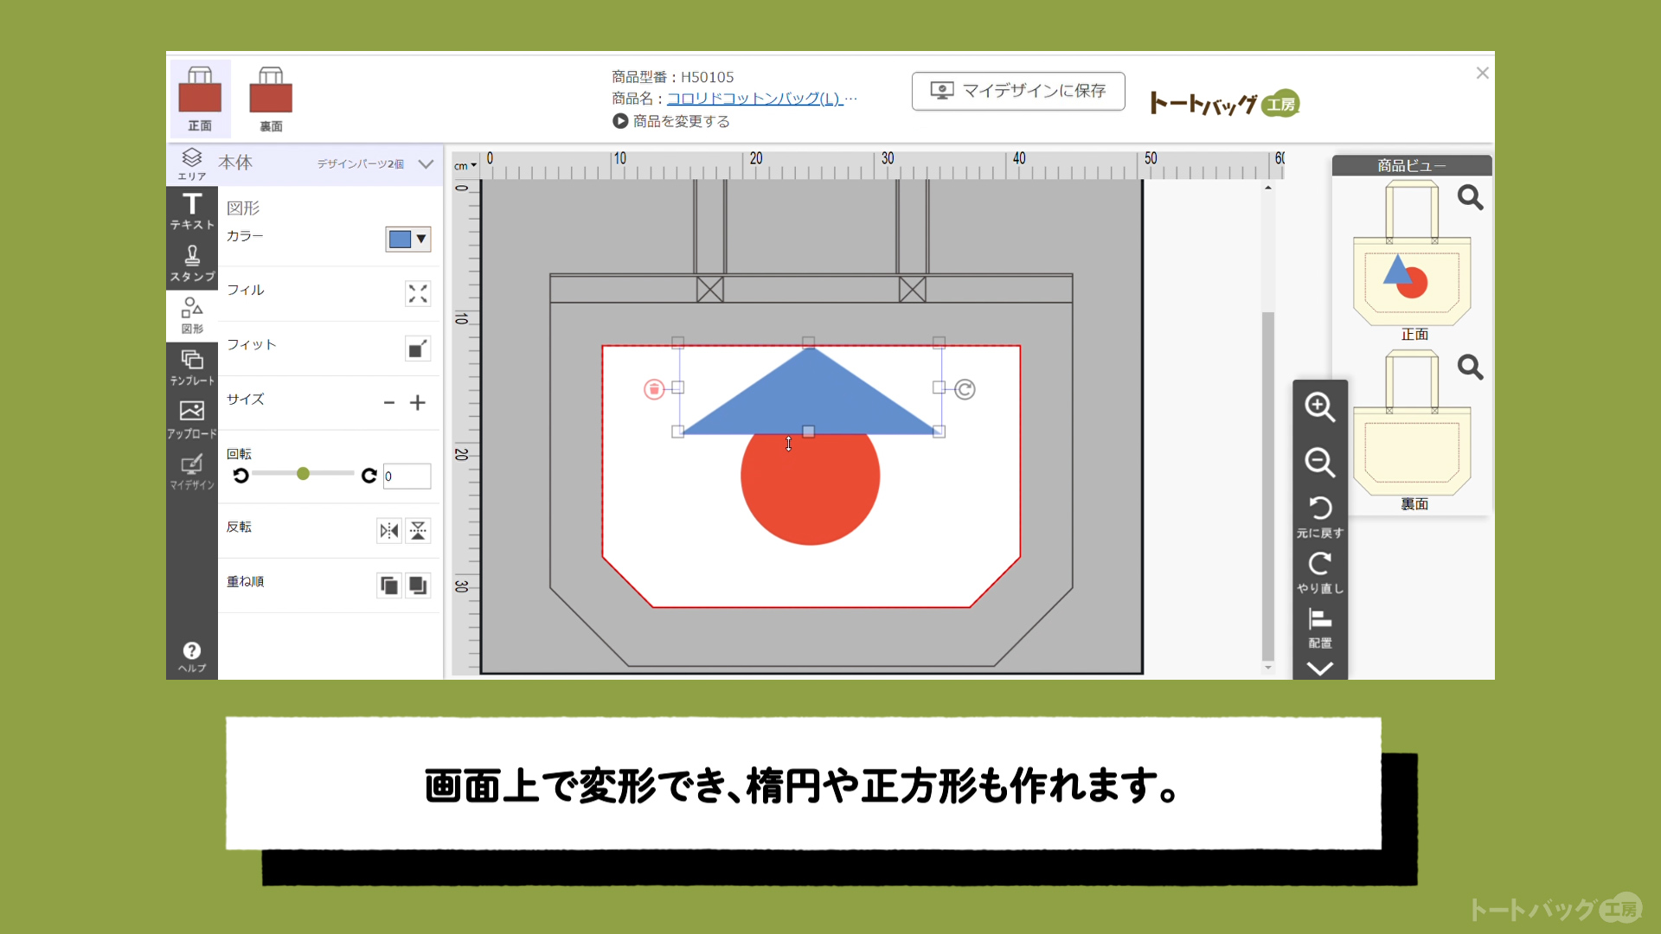
Task: Select the 裏面 product view thumbnail
Action: [x=1412, y=423]
